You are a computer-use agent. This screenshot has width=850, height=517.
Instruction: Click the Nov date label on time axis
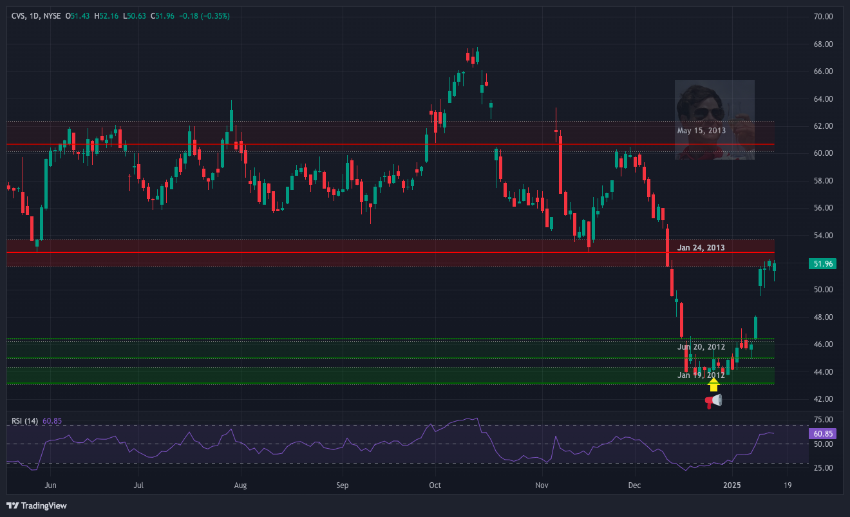(x=542, y=485)
